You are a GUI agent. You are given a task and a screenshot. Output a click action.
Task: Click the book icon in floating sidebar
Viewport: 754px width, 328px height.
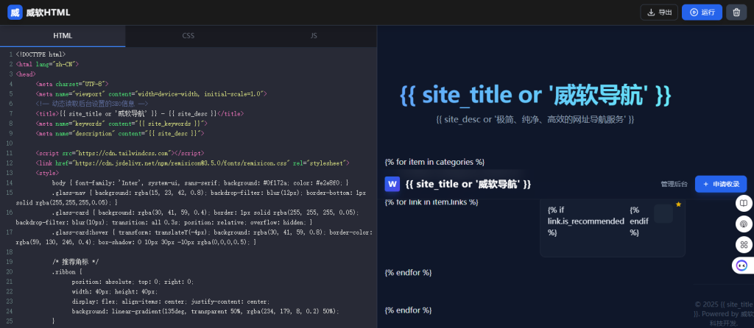[743, 203]
